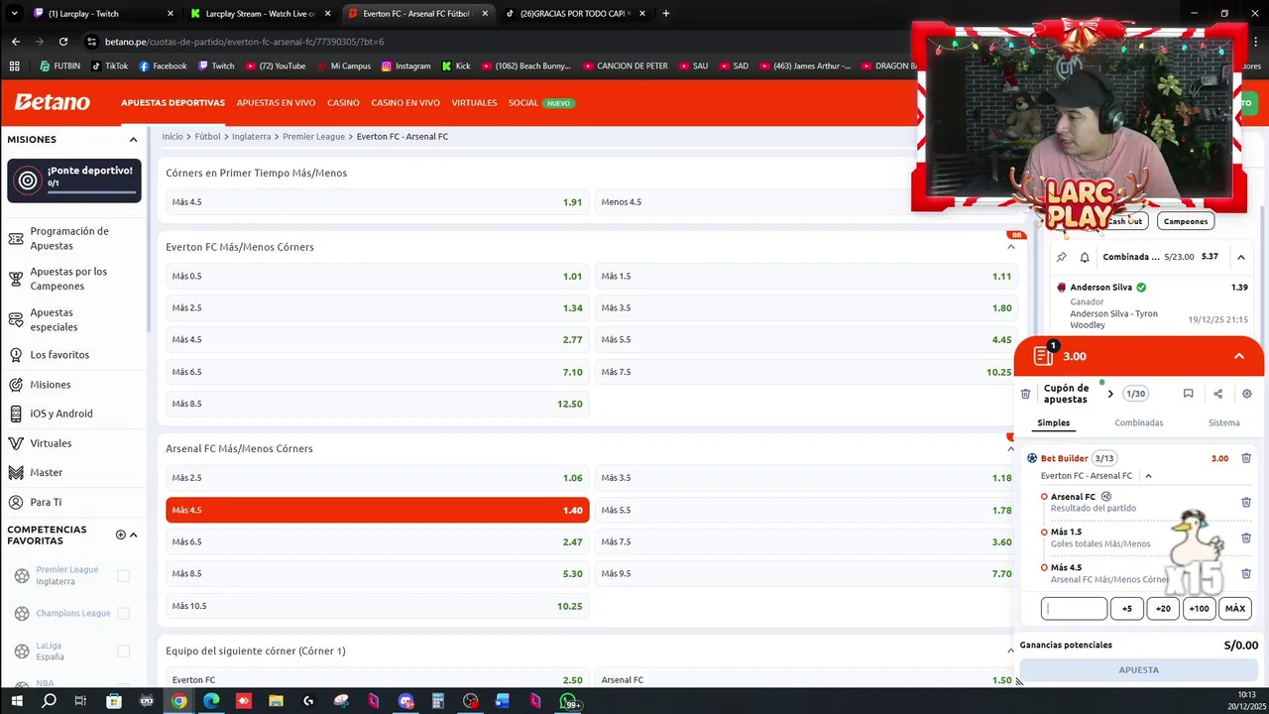Collapse Arsenal FC Más/Menos Córners section
This screenshot has height=714, width=1269.
tap(1010, 449)
